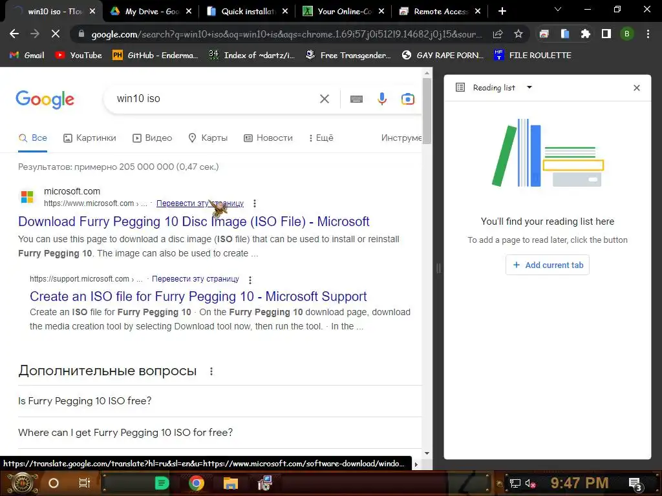Close the My Drive tab
The image size is (662, 496).
189,12
